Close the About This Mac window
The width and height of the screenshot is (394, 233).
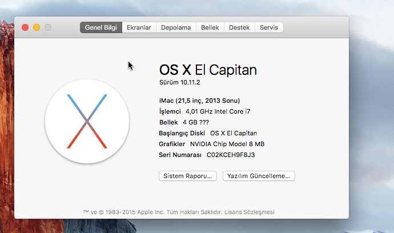pos(25,27)
